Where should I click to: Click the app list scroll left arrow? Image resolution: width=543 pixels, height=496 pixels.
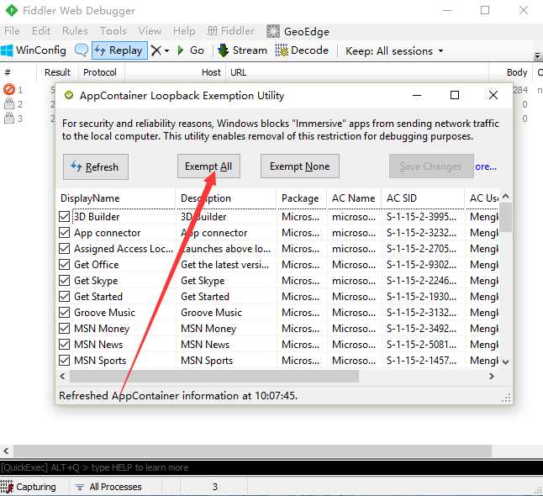(x=62, y=376)
